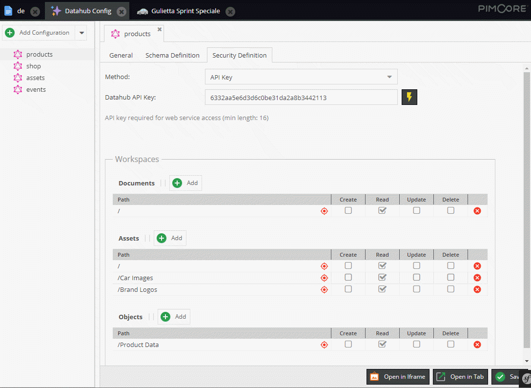Toggle Read for Documents / path

tap(382, 210)
